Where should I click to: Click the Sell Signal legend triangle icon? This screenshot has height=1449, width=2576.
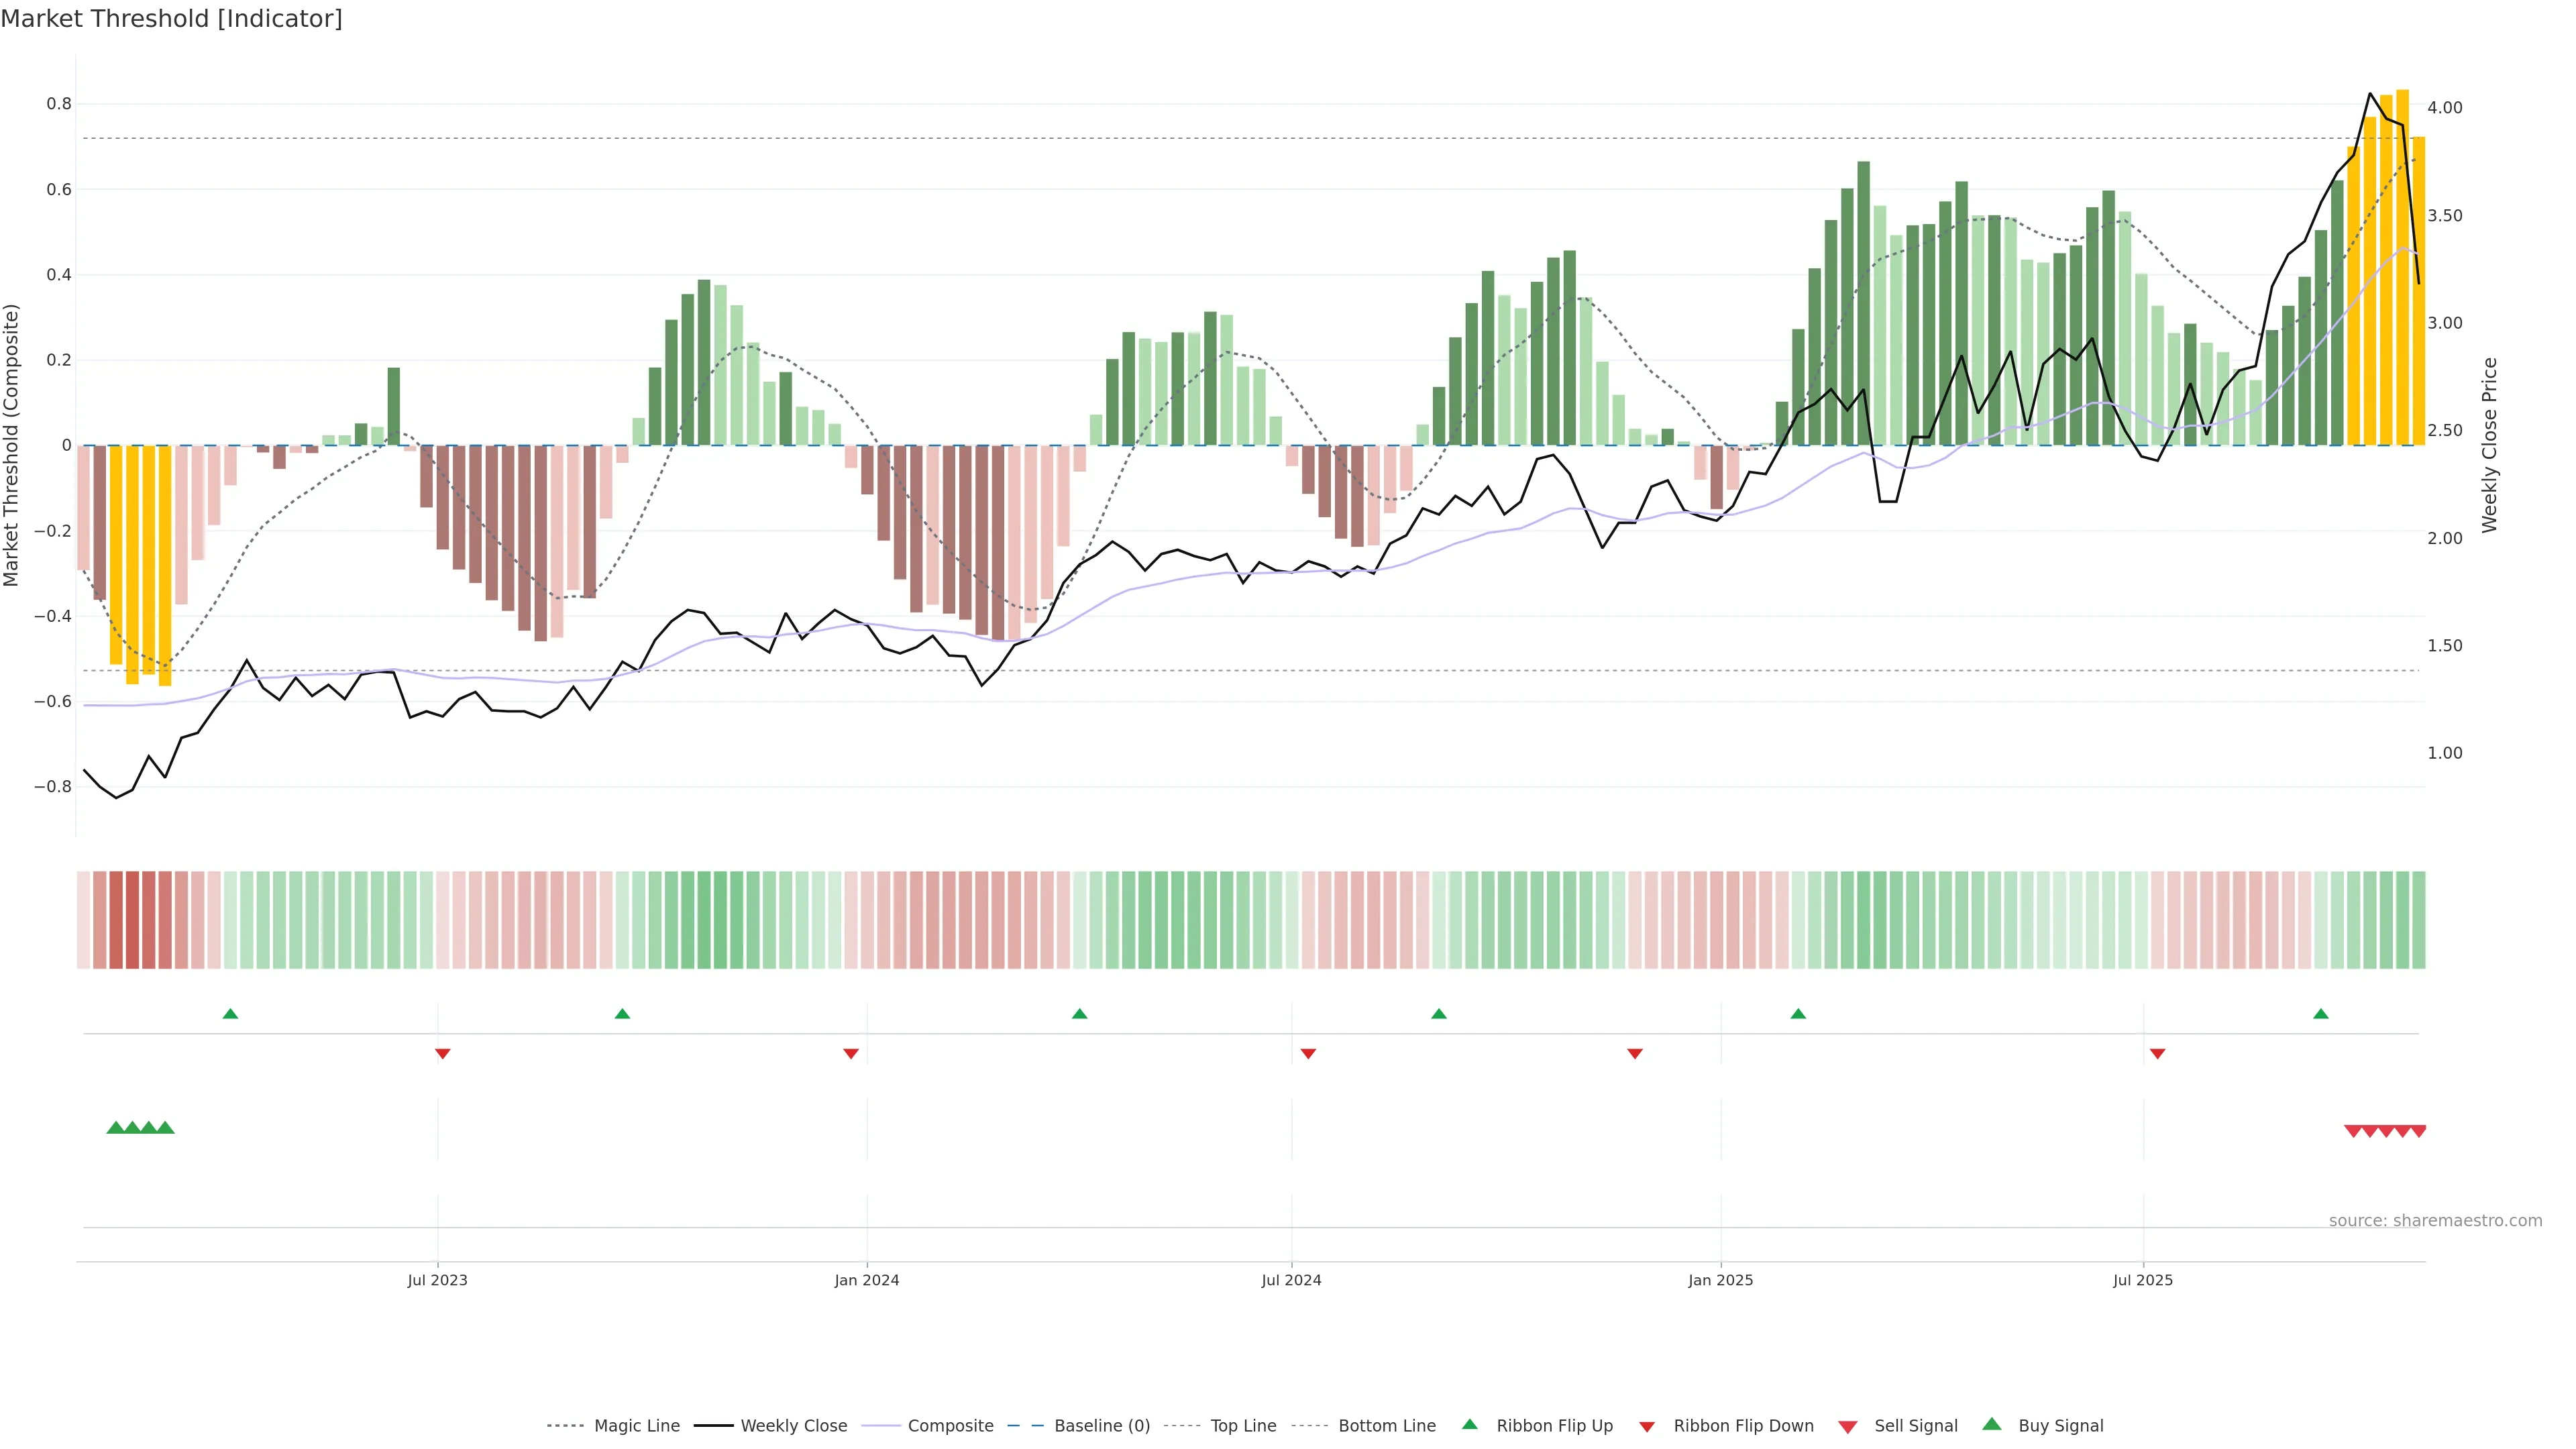coord(1848,1427)
